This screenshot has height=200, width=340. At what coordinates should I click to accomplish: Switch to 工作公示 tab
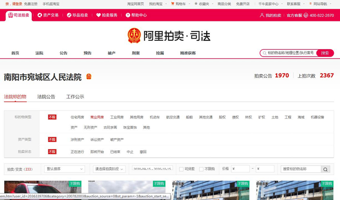point(75,97)
